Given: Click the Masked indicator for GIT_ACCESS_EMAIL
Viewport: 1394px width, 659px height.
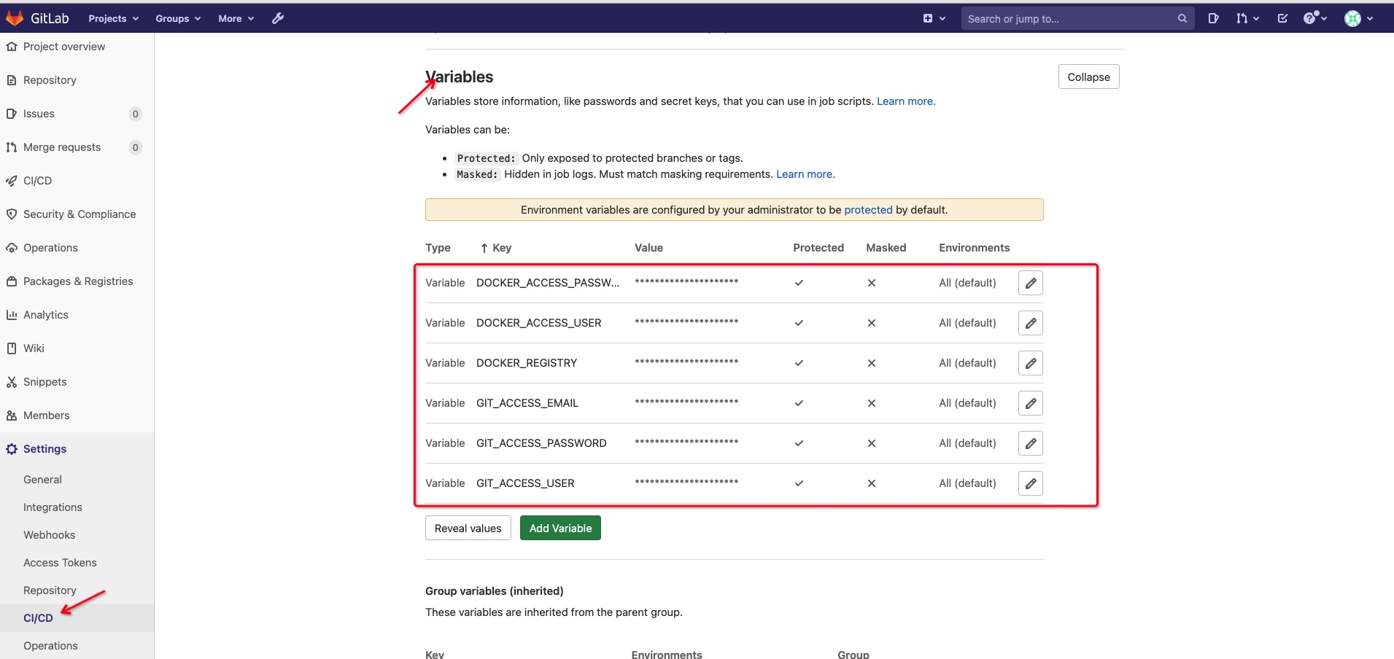Looking at the screenshot, I should click(x=871, y=402).
